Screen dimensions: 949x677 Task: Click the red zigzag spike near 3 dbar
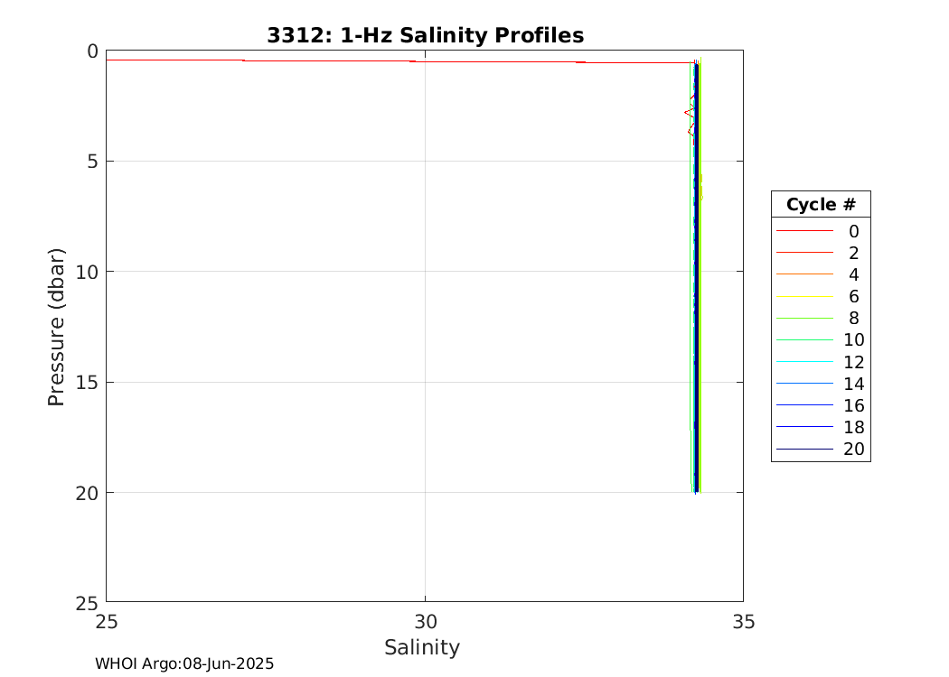(x=690, y=113)
